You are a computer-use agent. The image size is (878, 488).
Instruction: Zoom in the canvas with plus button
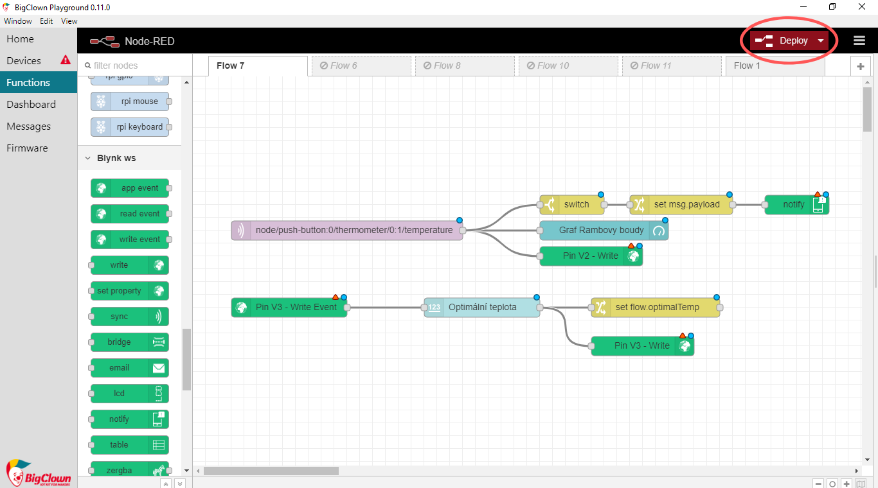tap(847, 484)
